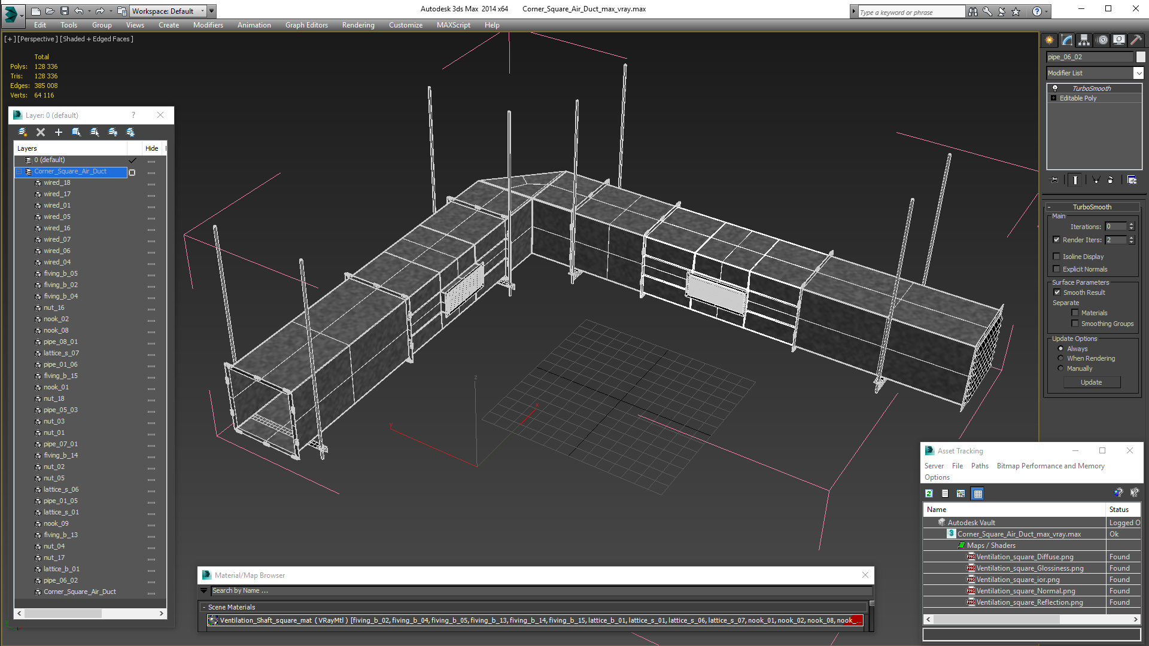Open Modifiers menu
The image size is (1149, 646).
click(x=208, y=25)
